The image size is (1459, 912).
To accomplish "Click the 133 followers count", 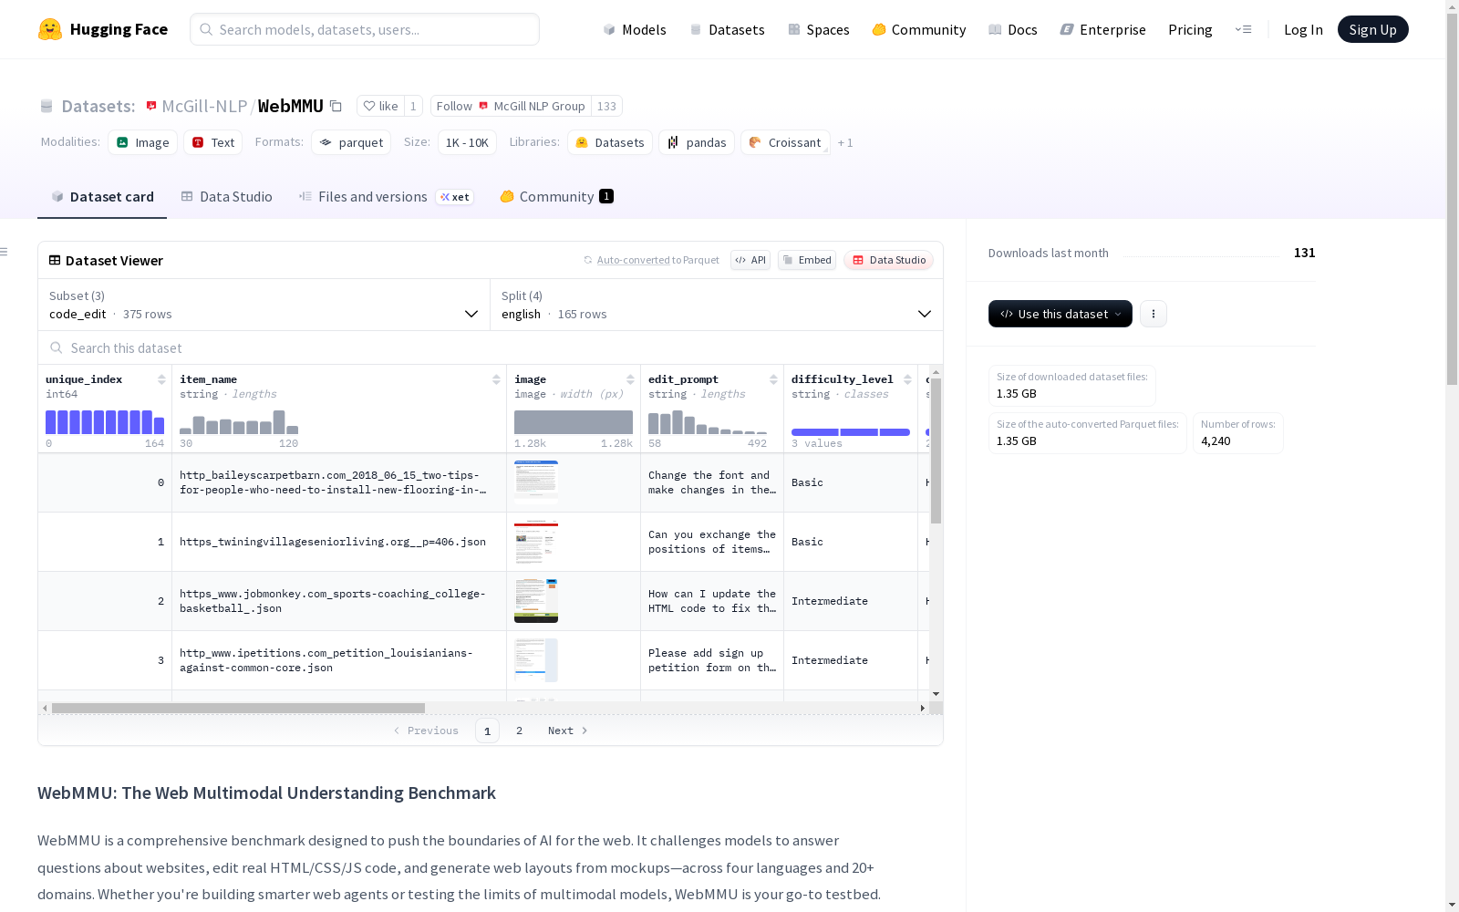I will tap(606, 106).
